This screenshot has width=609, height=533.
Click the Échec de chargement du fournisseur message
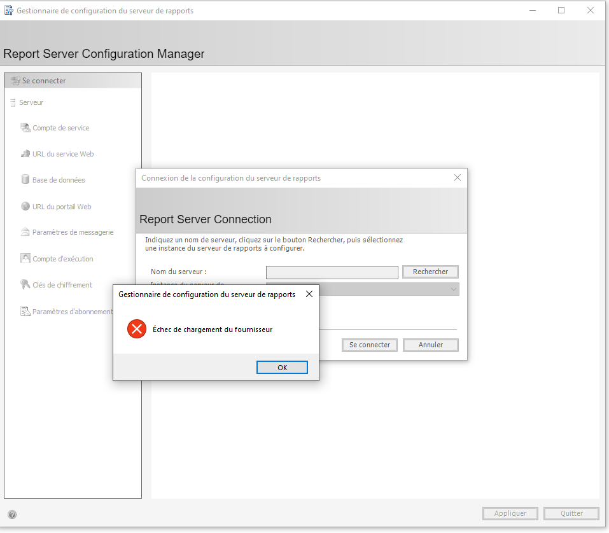coord(213,329)
